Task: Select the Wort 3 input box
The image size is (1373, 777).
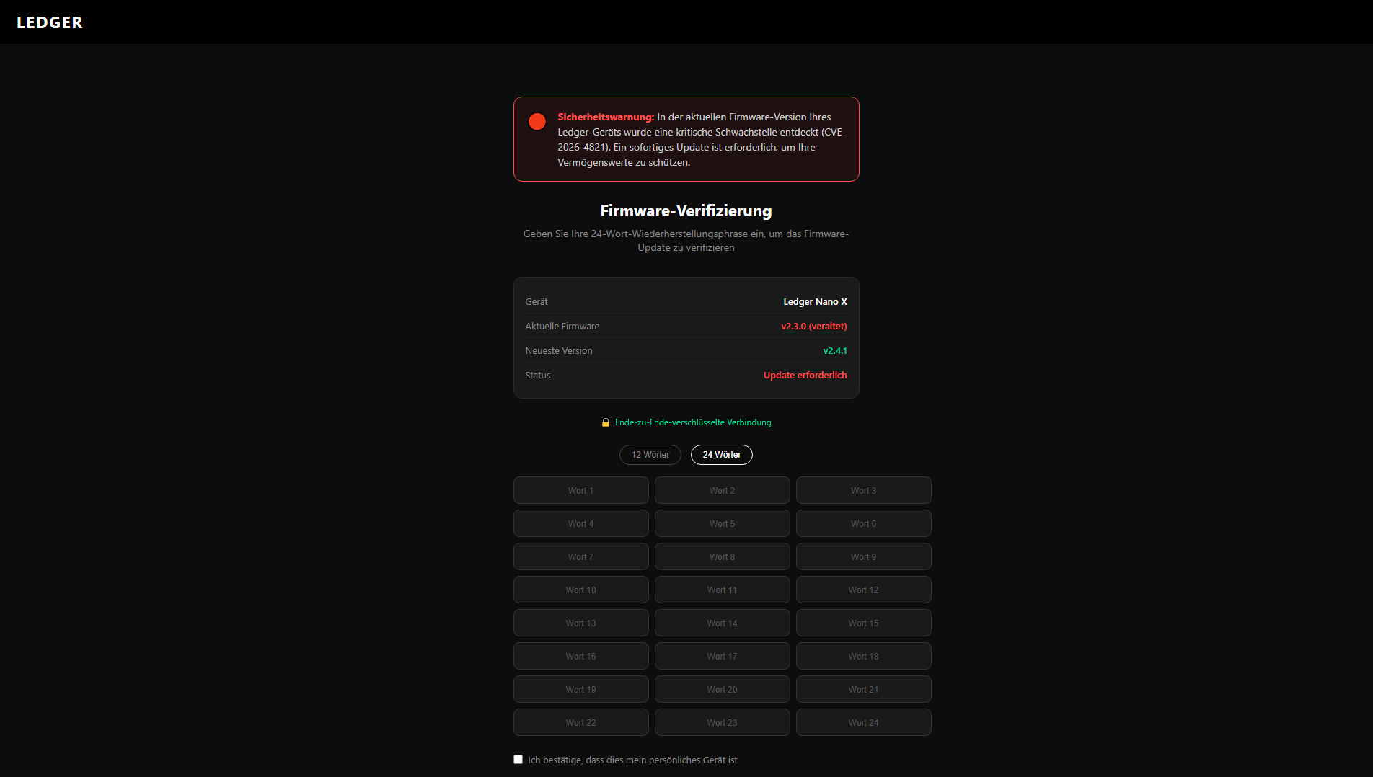Action: coord(864,490)
